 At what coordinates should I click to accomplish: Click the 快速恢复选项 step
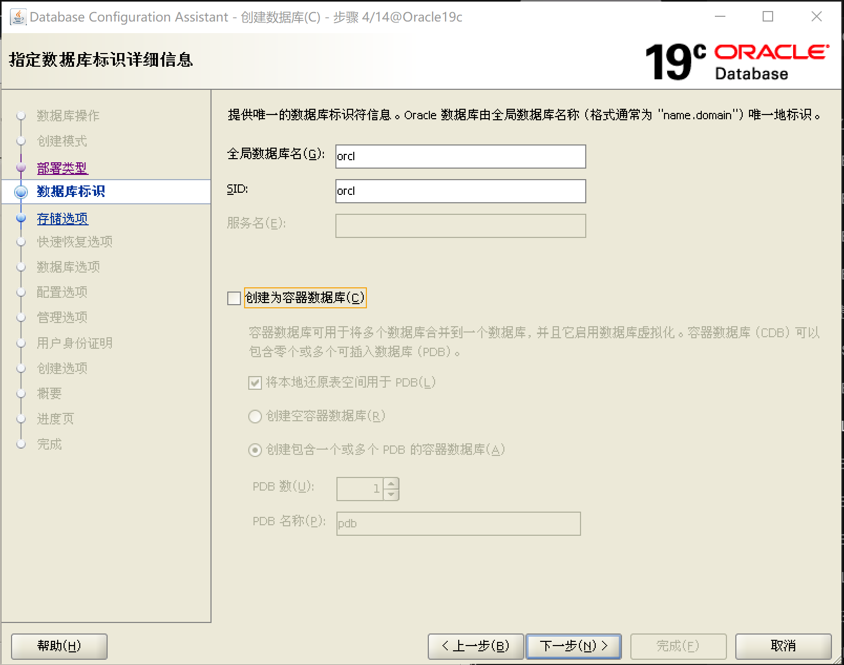(75, 242)
